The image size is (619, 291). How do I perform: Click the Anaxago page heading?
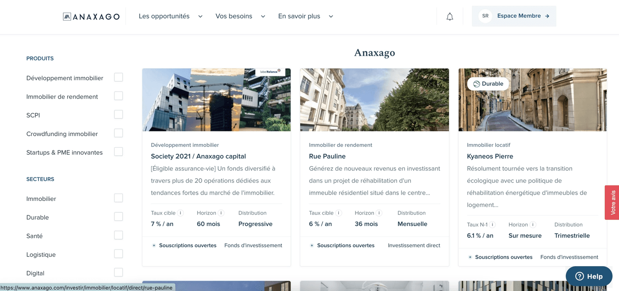pyautogui.click(x=374, y=53)
